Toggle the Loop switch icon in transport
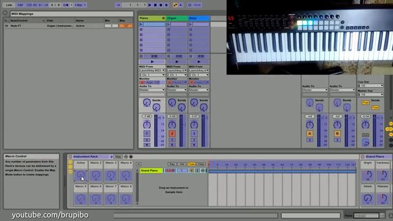 pos(190,5)
